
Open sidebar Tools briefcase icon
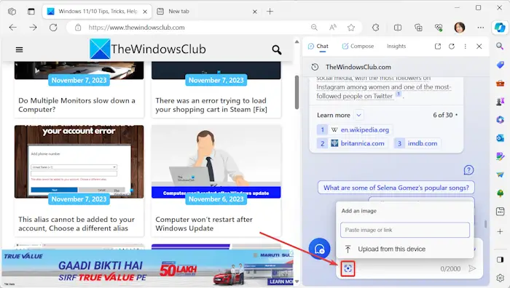[500, 83]
